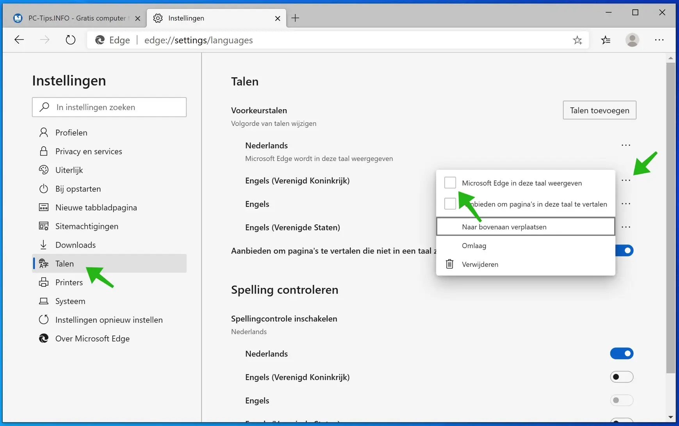Click the Sitemachtigingen icon

point(44,226)
